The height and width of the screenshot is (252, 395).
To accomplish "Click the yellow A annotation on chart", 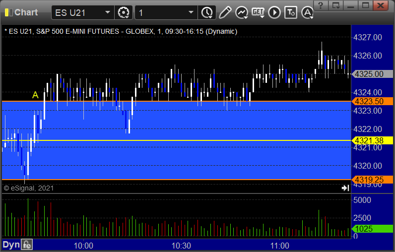I will (35, 95).
